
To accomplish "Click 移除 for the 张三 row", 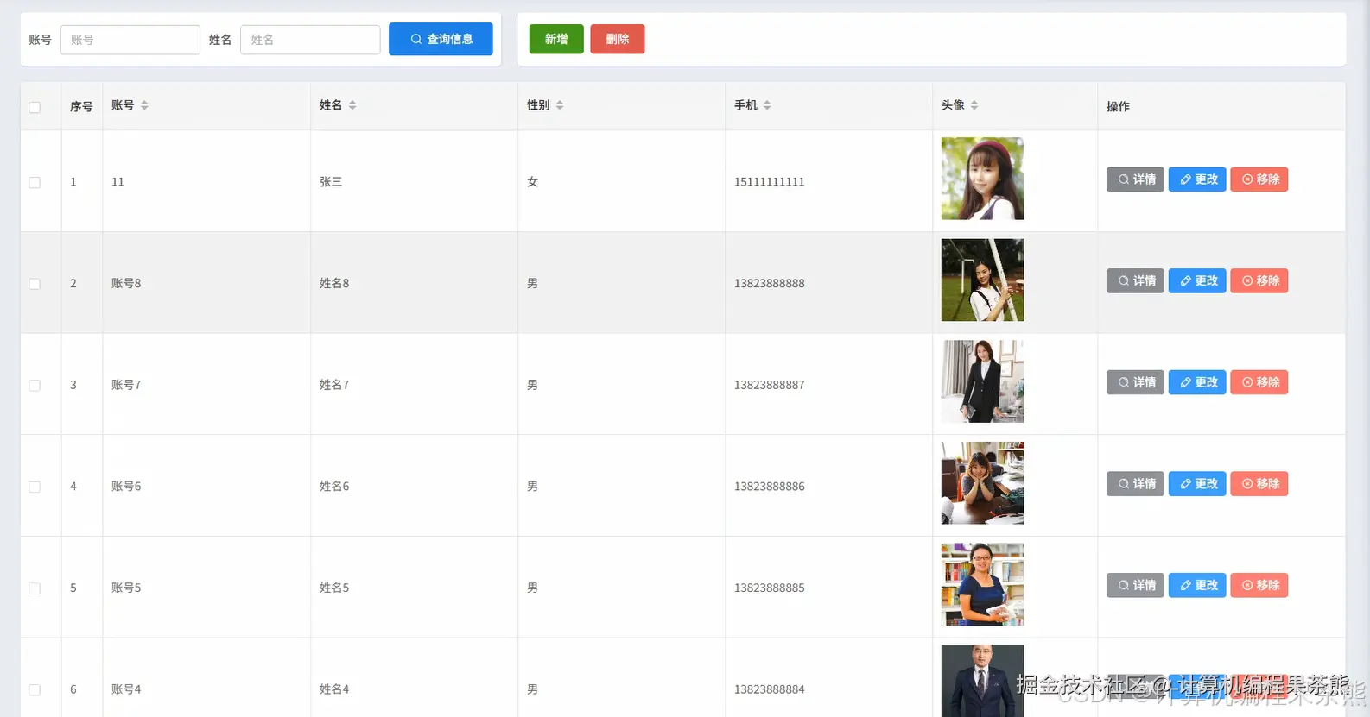I will [x=1259, y=179].
